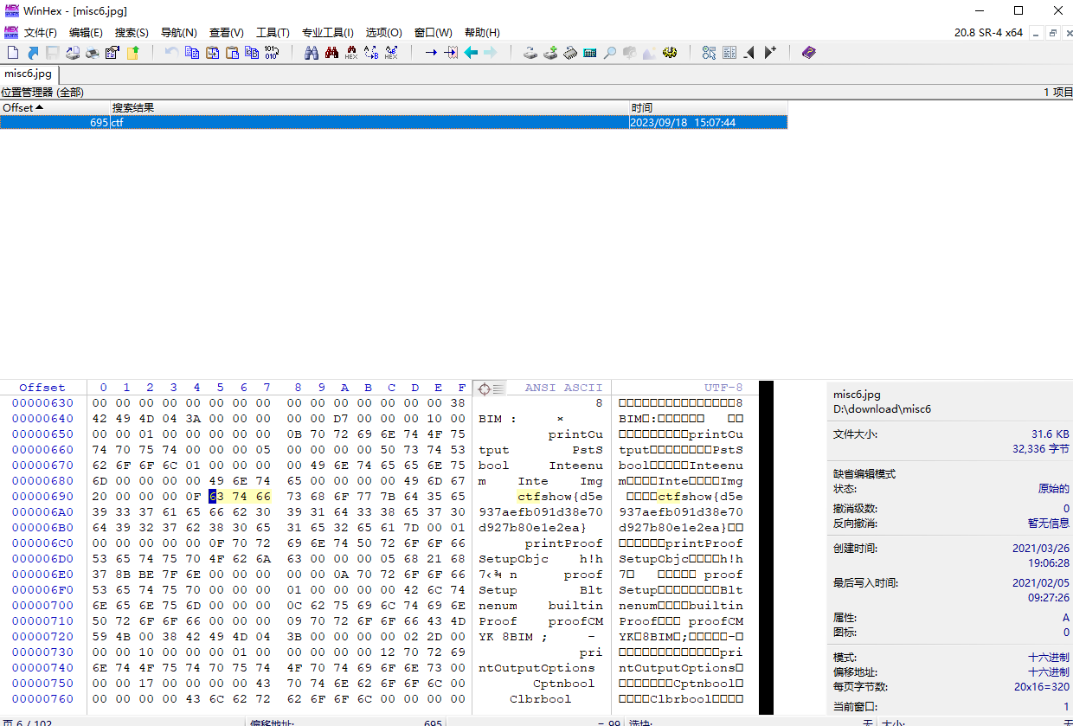Click the 位置管理器 (全部) panel title
The image size is (1073, 726).
point(42,92)
